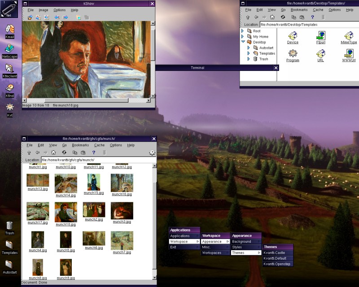
Task: Select the munch7.jpg thumbnail image
Action: pyautogui.click(x=122, y=240)
